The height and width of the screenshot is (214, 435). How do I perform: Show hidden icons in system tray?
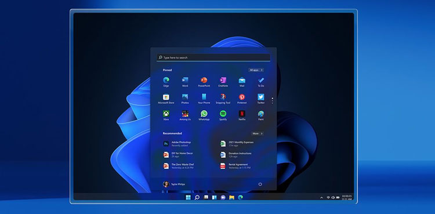(321, 198)
